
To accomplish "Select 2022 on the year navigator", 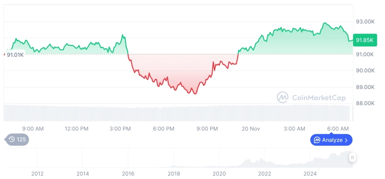I will (265, 174).
